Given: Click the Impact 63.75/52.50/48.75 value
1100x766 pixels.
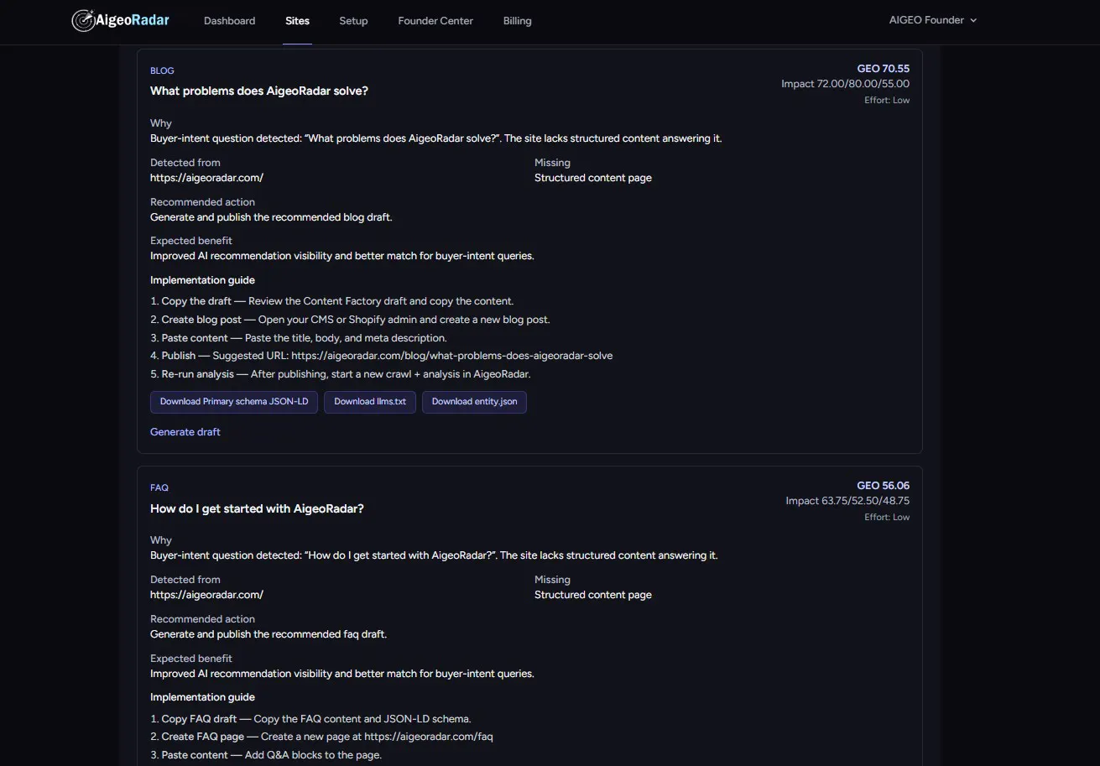Looking at the screenshot, I should pyautogui.click(x=847, y=501).
